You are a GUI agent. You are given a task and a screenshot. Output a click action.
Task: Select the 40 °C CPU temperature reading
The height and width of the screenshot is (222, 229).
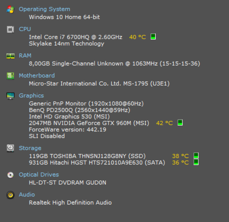137,37
